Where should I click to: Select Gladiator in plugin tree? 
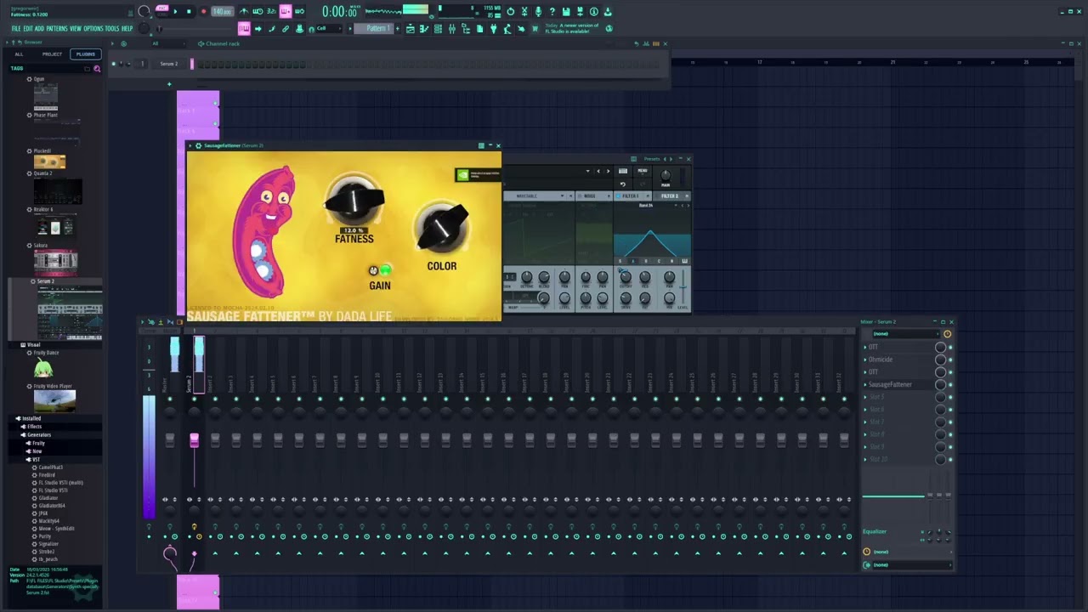tap(48, 498)
